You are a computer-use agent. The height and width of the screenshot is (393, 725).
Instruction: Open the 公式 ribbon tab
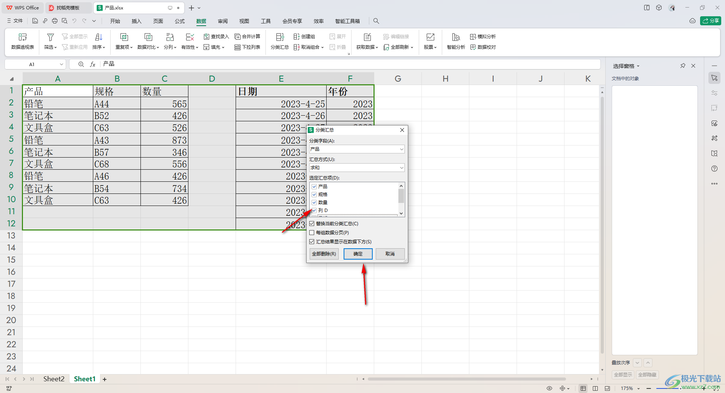180,21
